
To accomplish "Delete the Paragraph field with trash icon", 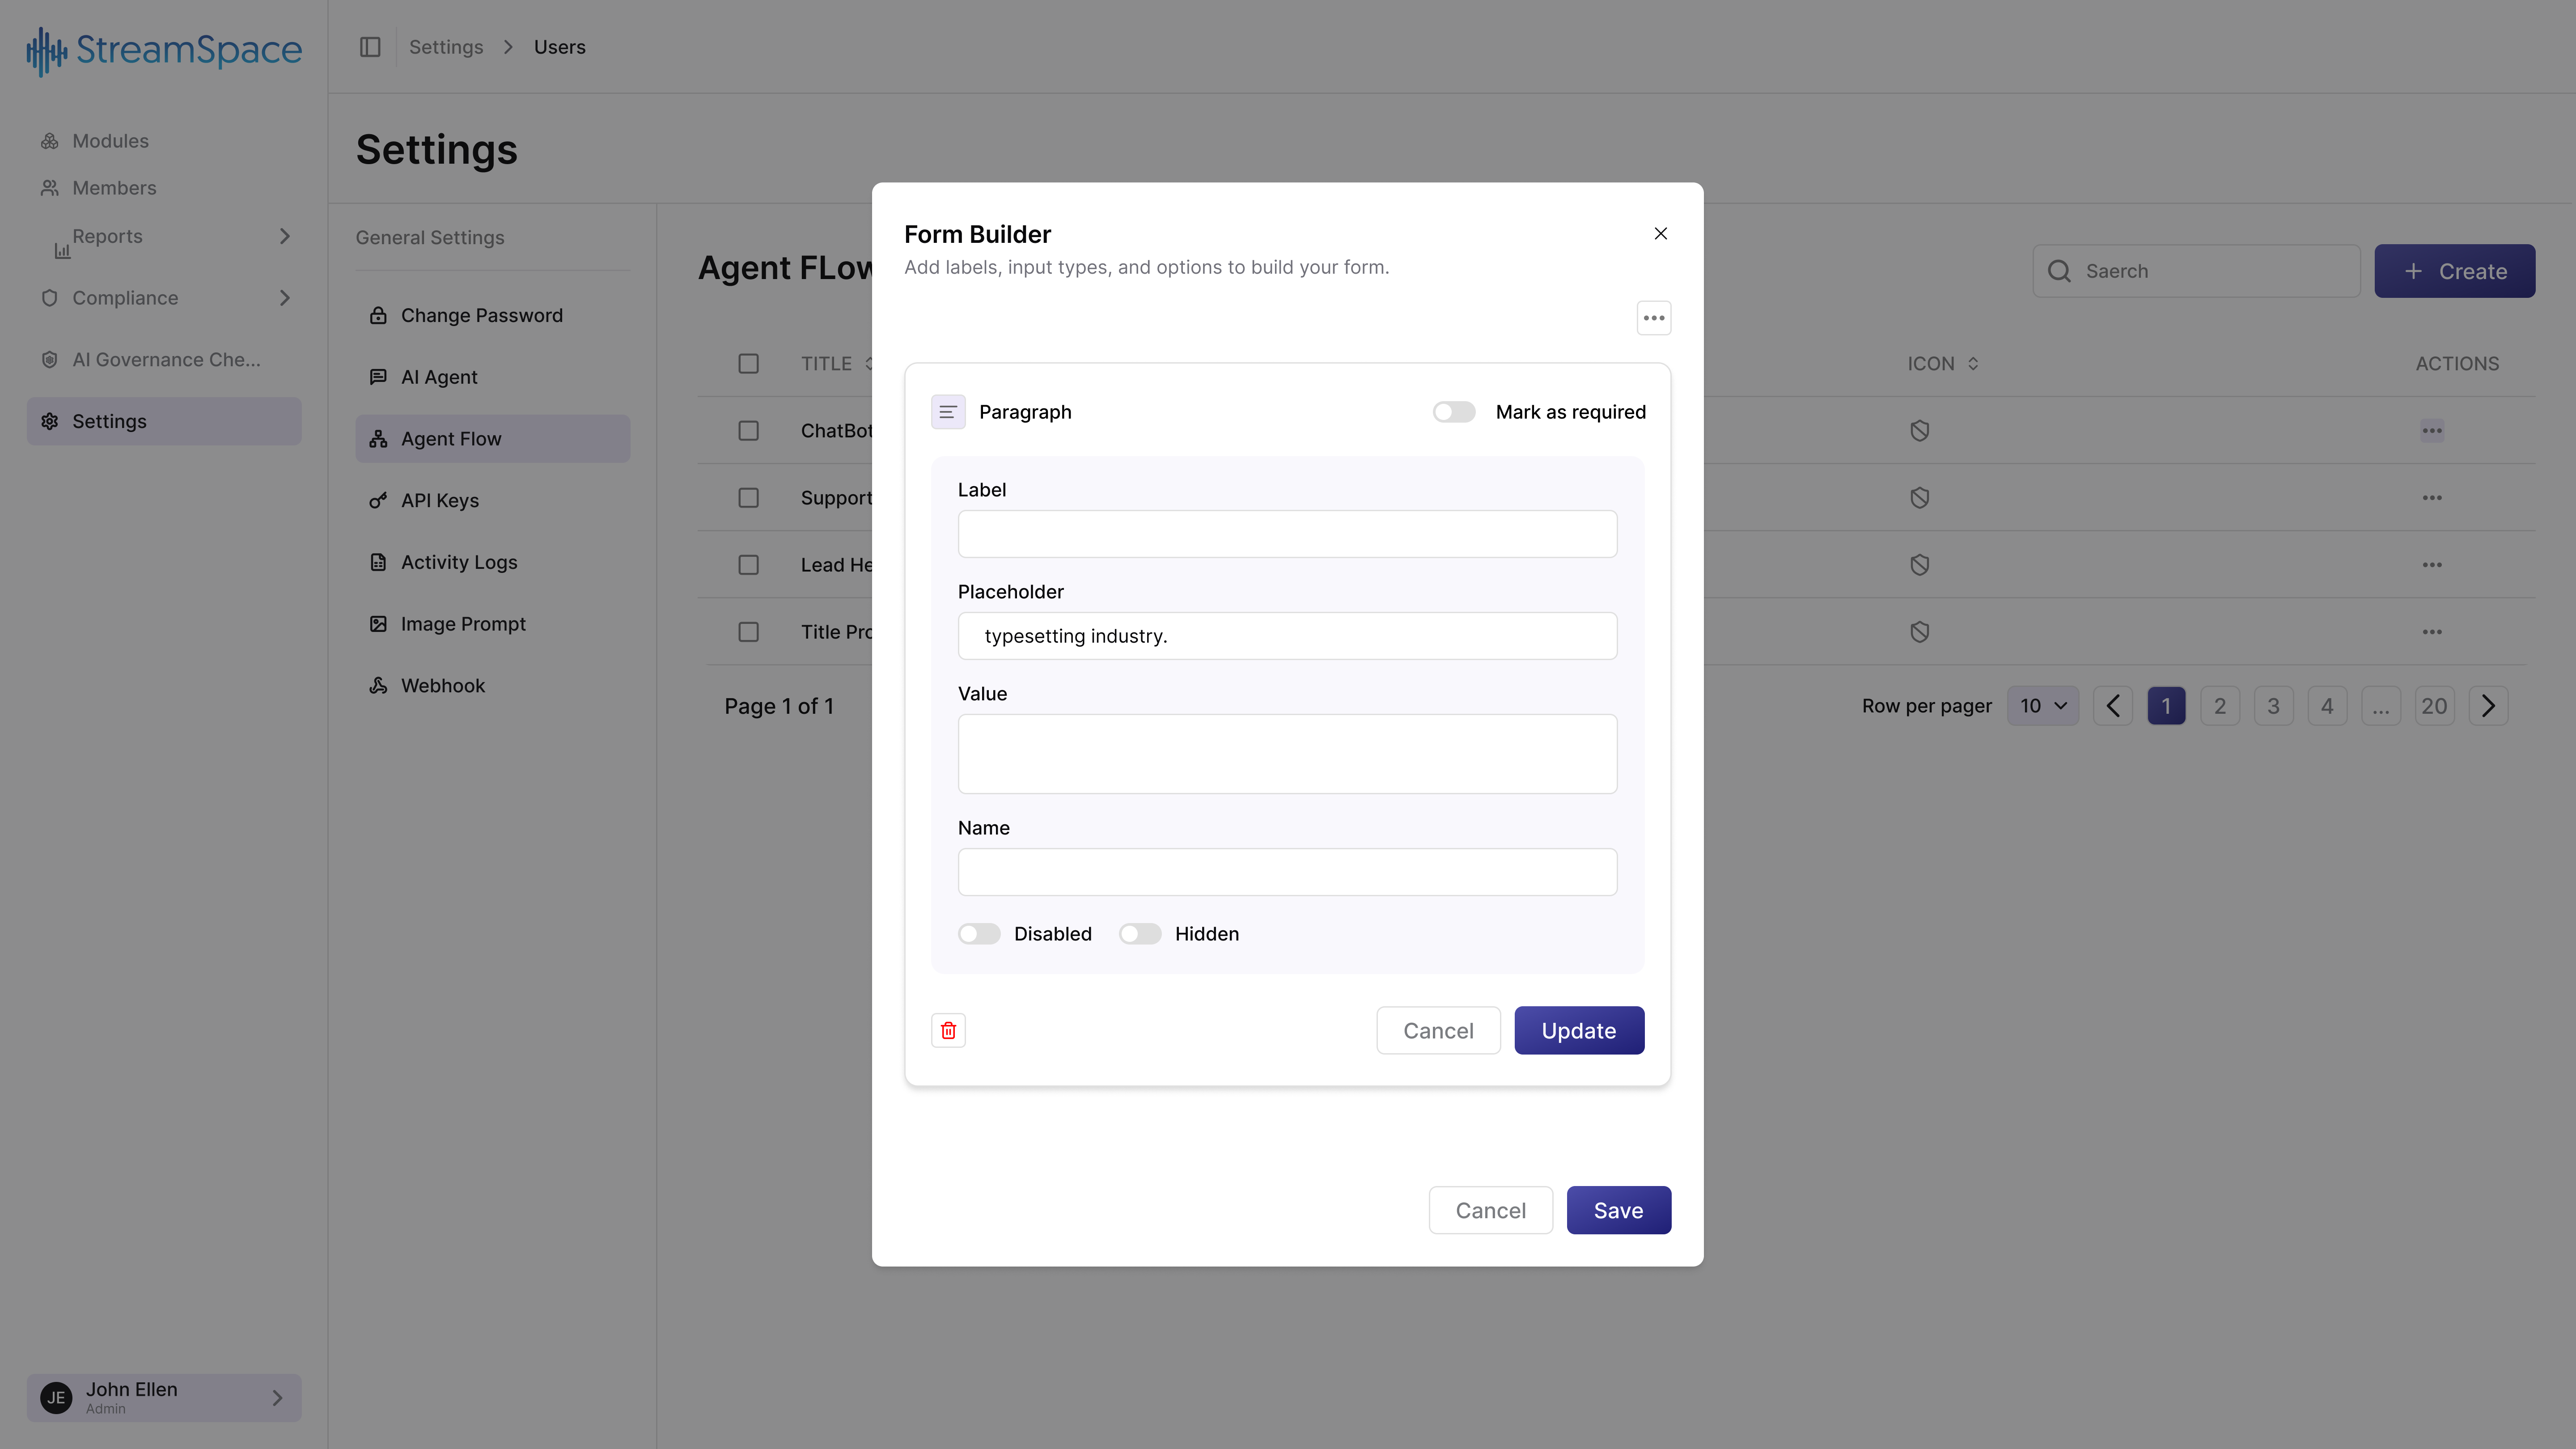I will (948, 1030).
